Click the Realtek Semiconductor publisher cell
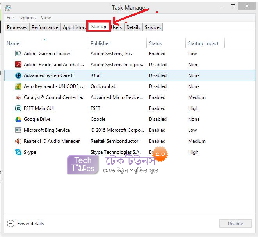The height and width of the screenshot is (237, 258). pyautogui.click(x=114, y=141)
